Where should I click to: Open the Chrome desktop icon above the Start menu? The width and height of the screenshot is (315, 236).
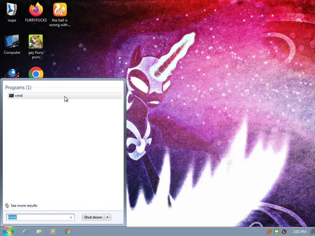(x=36, y=73)
